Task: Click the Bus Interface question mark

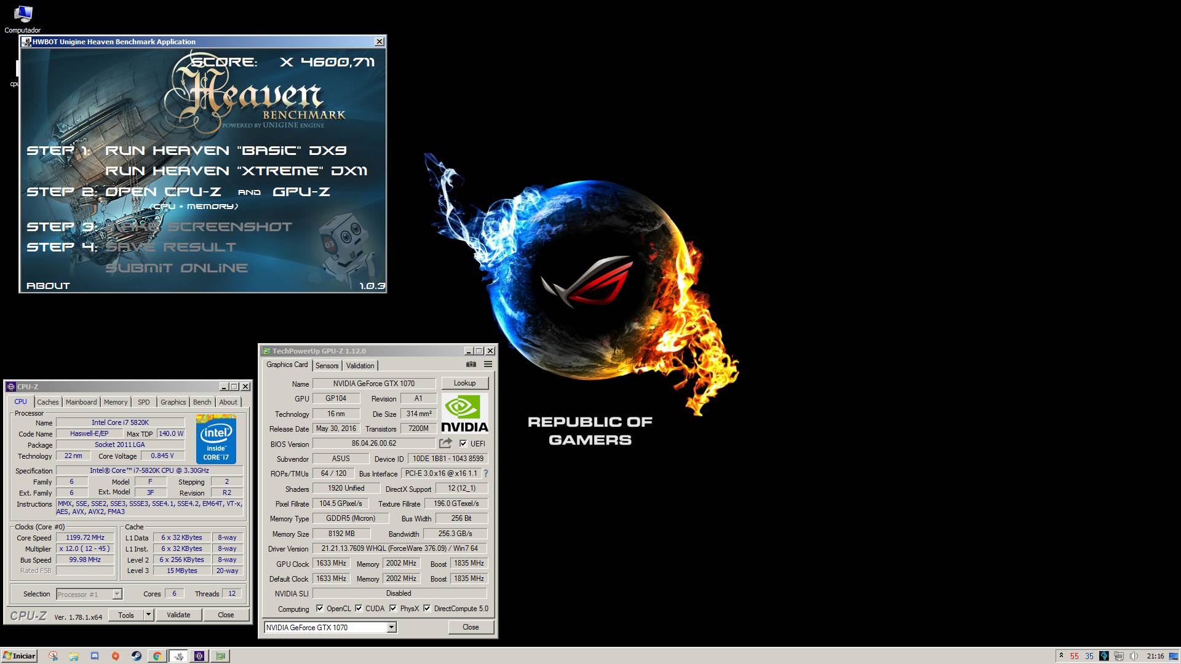Action: point(486,473)
